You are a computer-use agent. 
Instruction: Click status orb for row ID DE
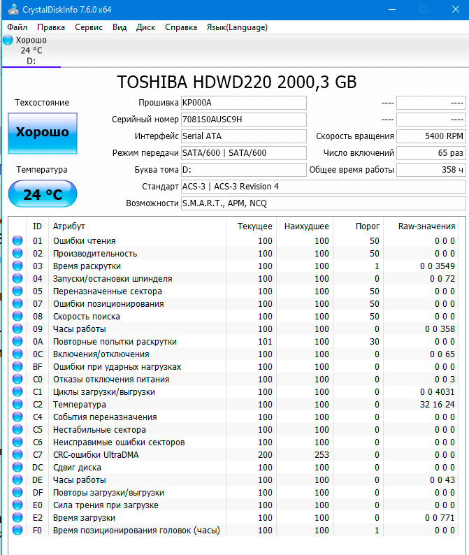tap(17, 480)
